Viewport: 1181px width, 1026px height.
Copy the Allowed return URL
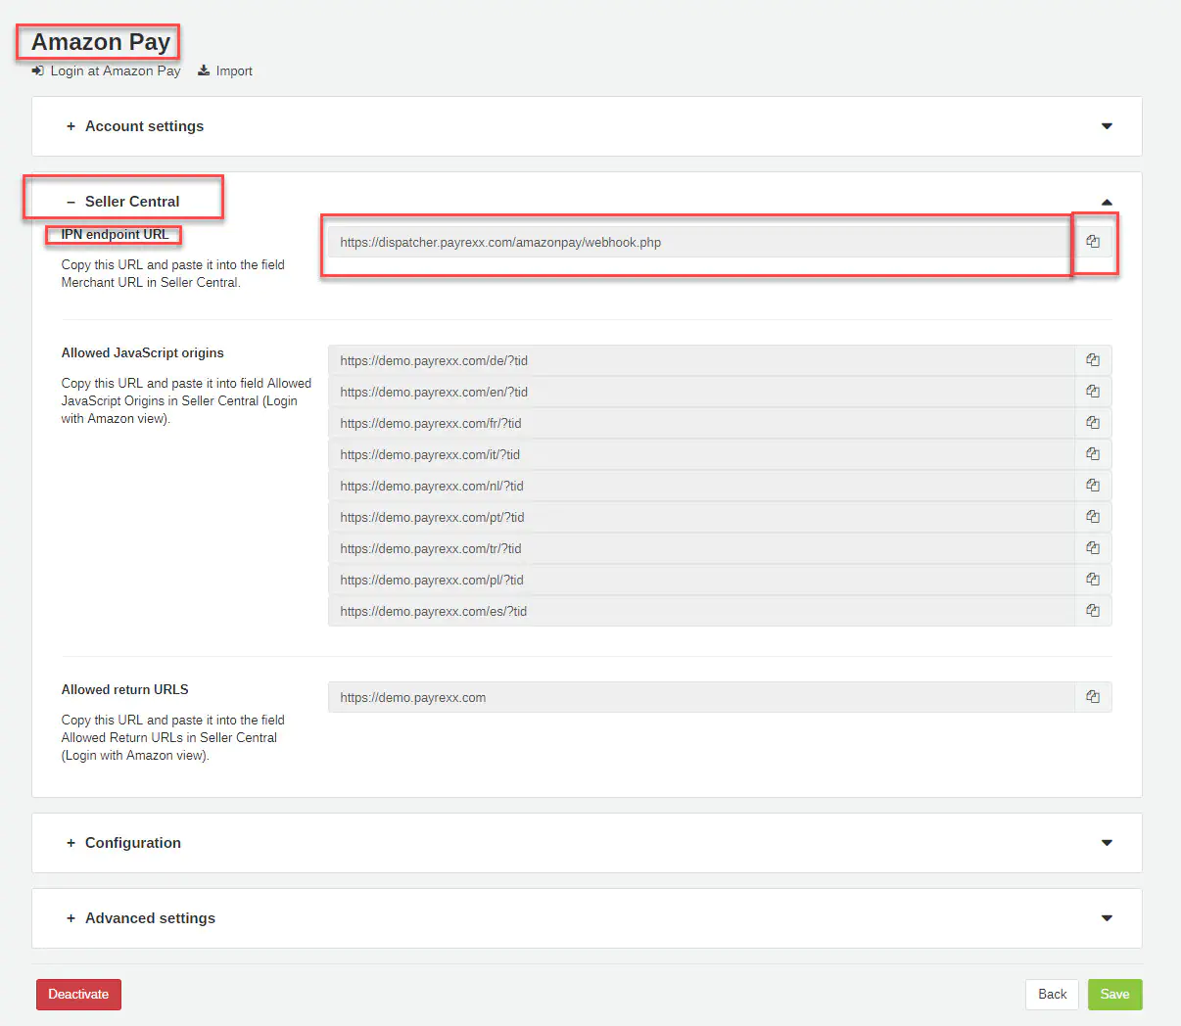pos(1093,697)
